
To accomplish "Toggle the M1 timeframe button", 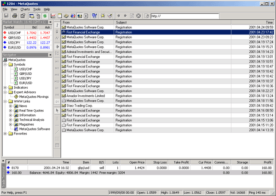I will (57, 62).
